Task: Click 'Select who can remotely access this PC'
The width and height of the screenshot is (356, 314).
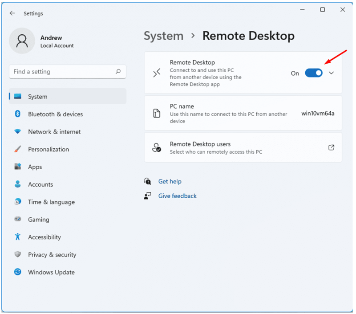Action: (216, 152)
